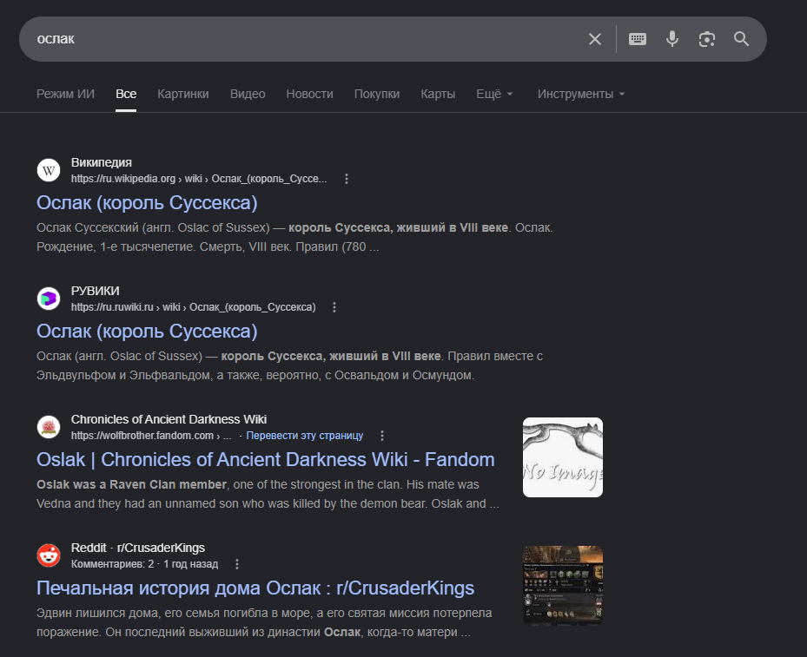This screenshot has width=807, height=657.
Task: Open more options for the Википедия result
Action: (347, 179)
